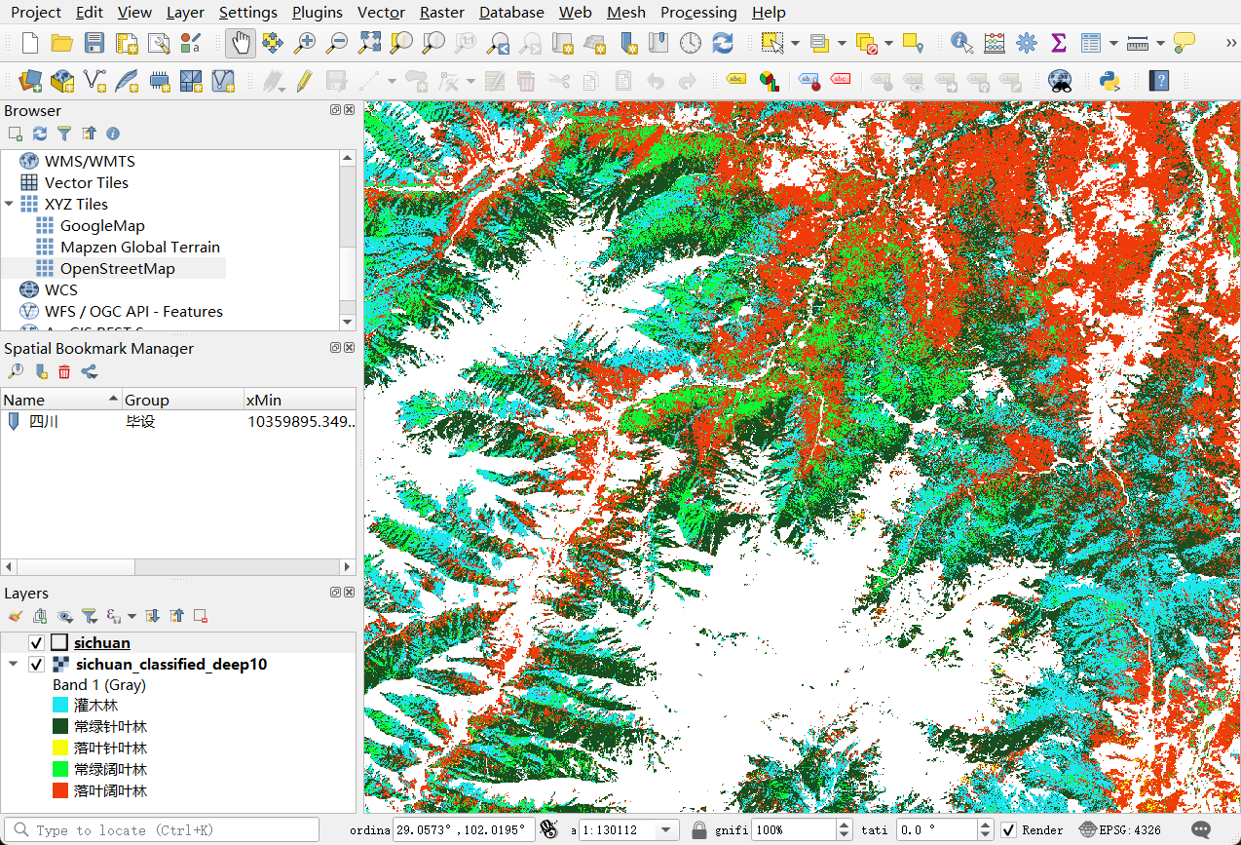Open the Processing menu

coord(698,12)
